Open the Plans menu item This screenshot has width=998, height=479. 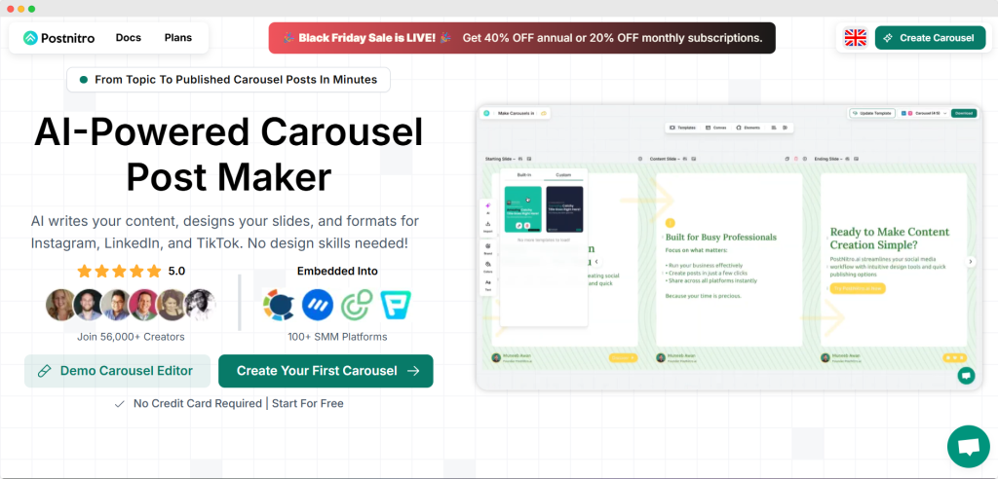pyautogui.click(x=178, y=38)
